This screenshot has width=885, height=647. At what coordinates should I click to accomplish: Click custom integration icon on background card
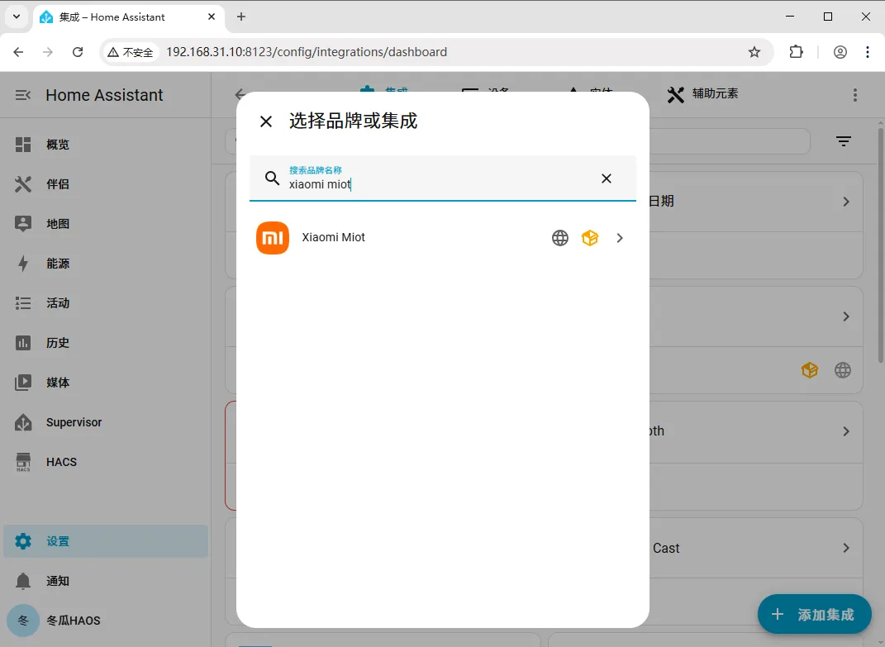click(809, 370)
